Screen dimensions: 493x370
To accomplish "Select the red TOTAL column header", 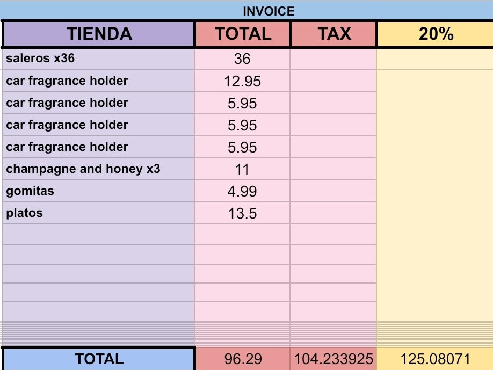I will [243, 34].
